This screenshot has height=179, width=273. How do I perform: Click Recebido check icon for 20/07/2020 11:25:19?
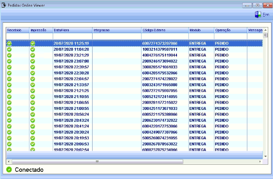click(x=9, y=44)
